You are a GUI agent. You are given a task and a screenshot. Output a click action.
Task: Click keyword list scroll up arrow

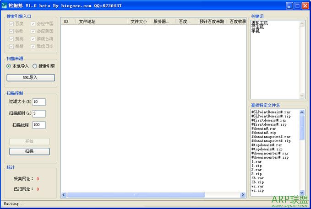pyautogui.click(x=302, y=24)
